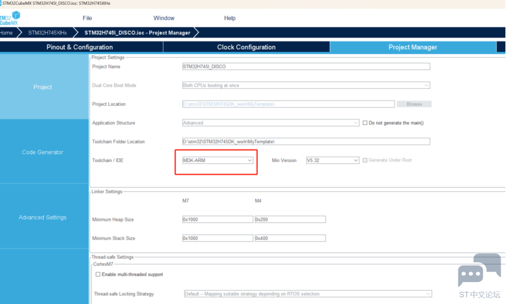Click the Browse button
This screenshot has height=304, width=506.
tap(414, 104)
